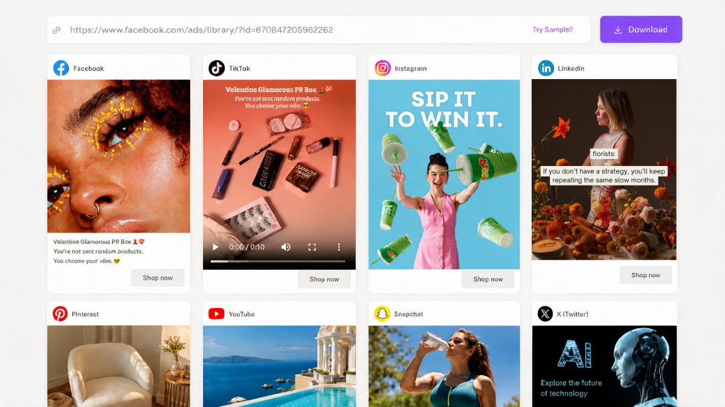Open the Facebook eye makeup ad image

pyautogui.click(x=118, y=156)
